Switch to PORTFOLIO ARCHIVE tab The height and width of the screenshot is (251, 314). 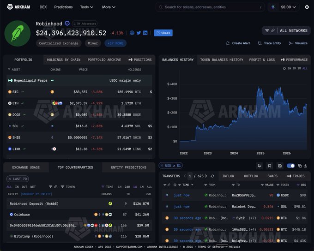(x=104, y=60)
